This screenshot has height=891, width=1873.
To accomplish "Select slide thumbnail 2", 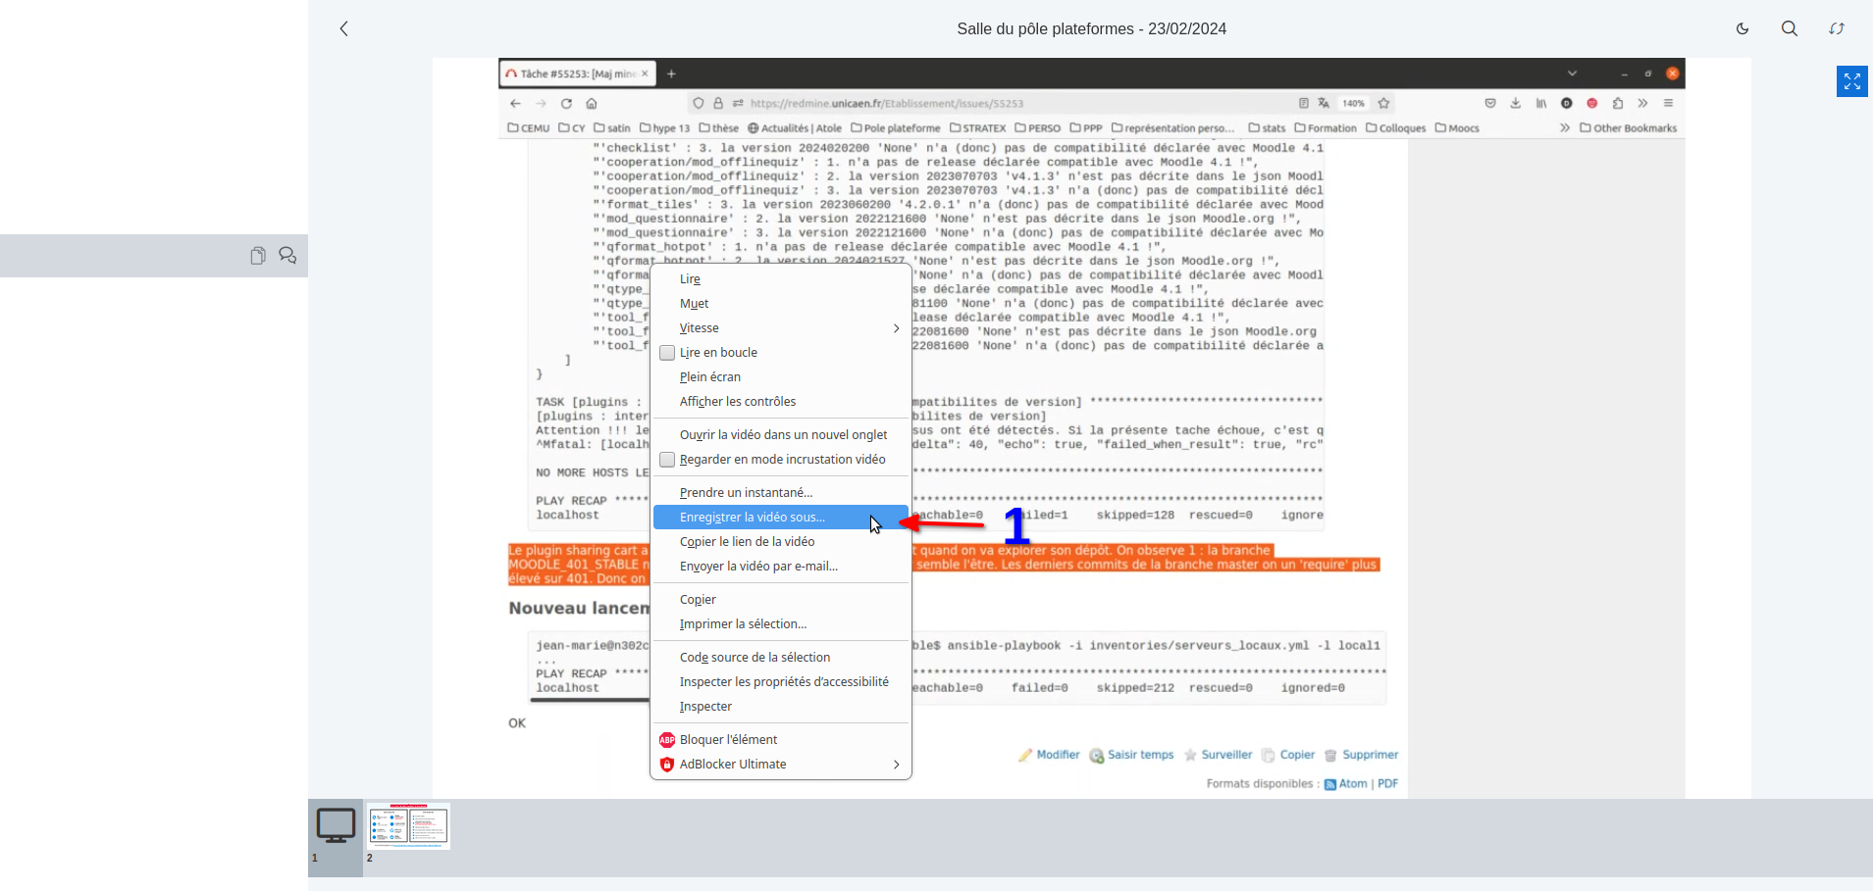I will pyautogui.click(x=408, y=826).
